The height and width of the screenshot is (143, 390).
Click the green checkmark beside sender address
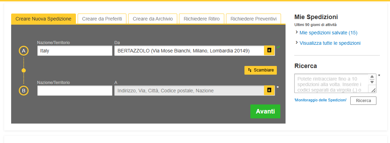pos(279,47)
